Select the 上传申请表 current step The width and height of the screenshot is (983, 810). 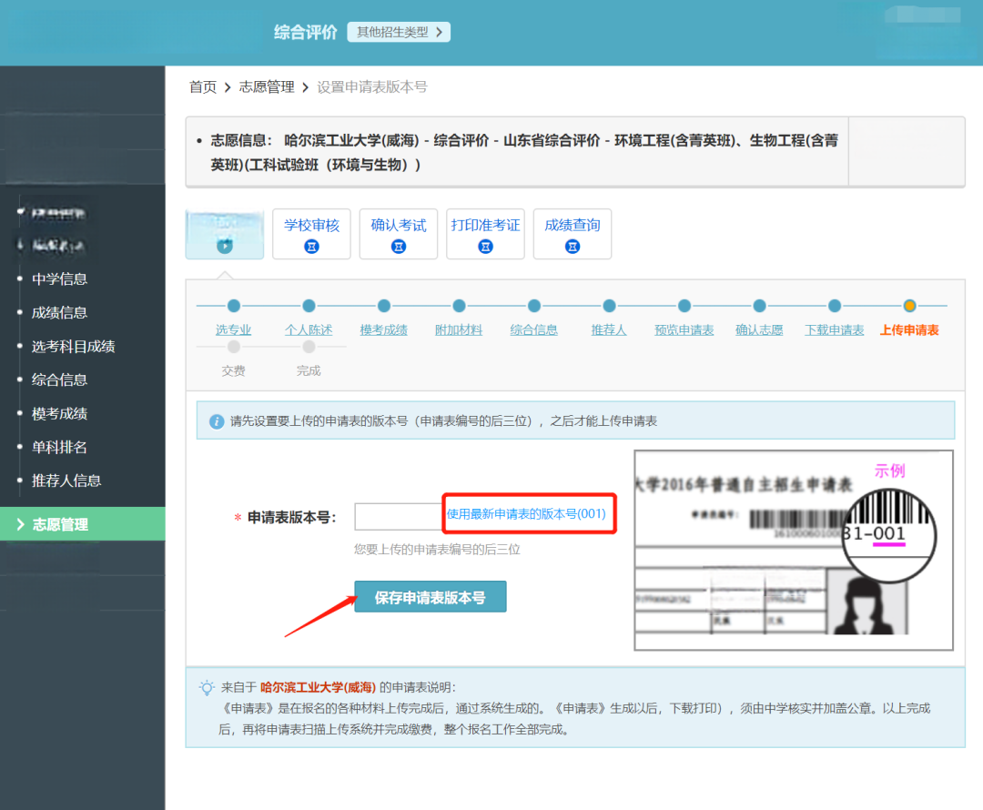point(909,329)
